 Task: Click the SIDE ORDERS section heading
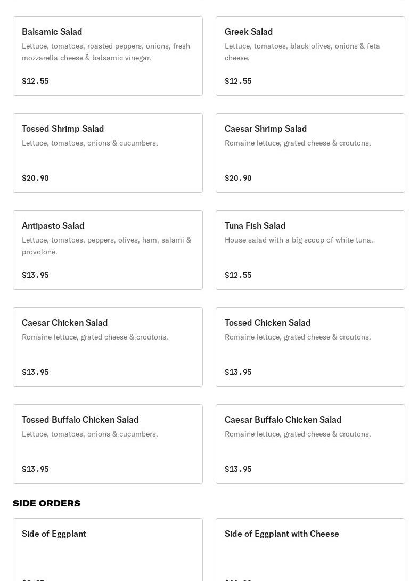point(47,503)
